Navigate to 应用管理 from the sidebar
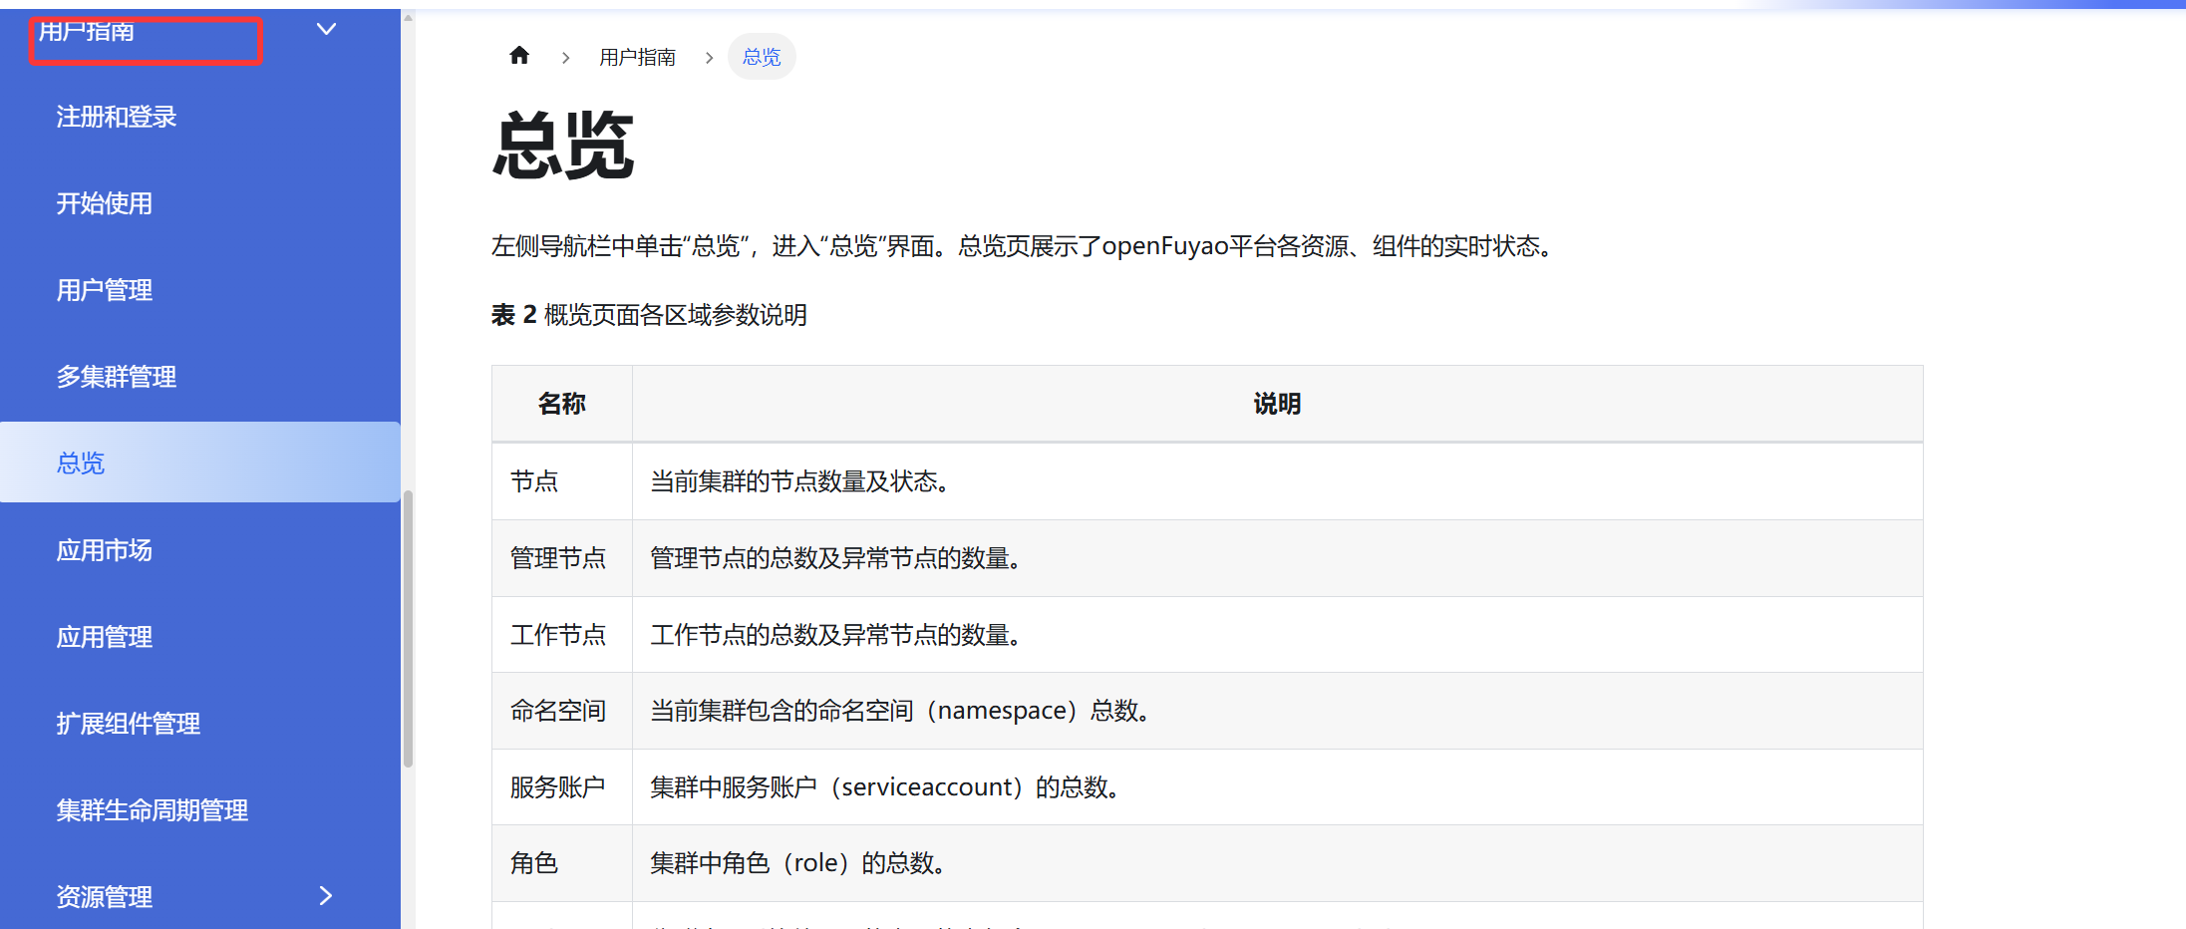The width and height of the screenshot is (2186, 929). click(x=105, y=636)
